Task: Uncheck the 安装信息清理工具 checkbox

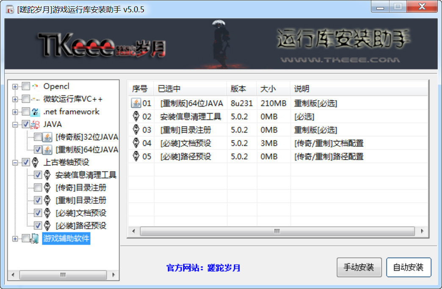Action: click(x=38, y=175)
